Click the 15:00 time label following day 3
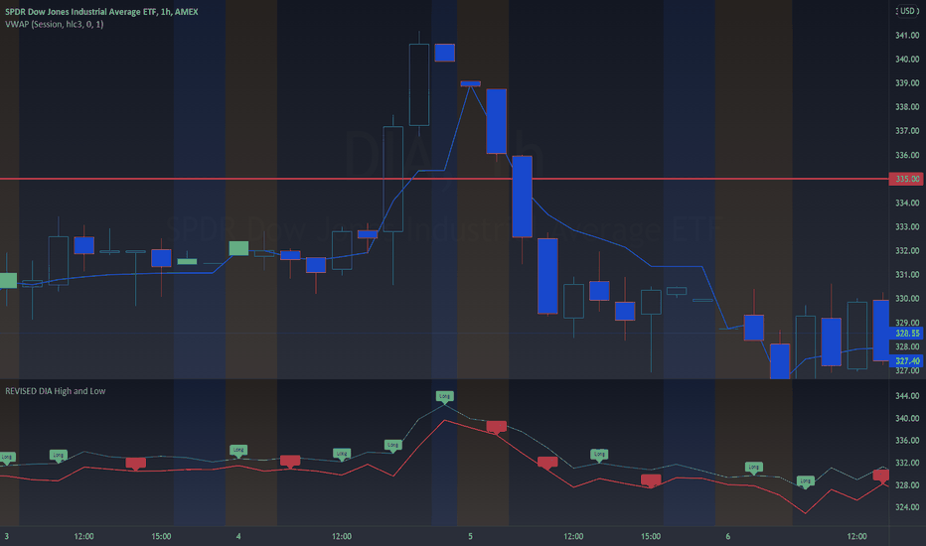 [161, 536]
